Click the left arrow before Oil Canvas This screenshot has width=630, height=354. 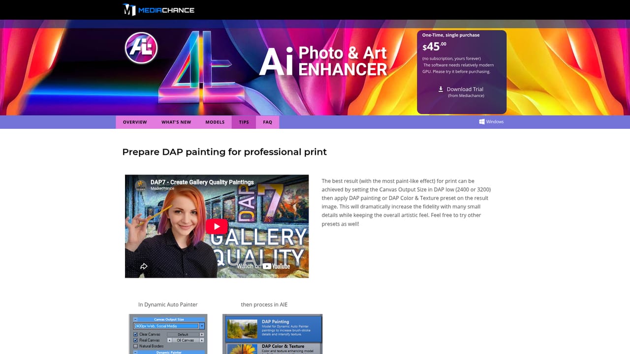pyautogui.click(x=169, y=340)
